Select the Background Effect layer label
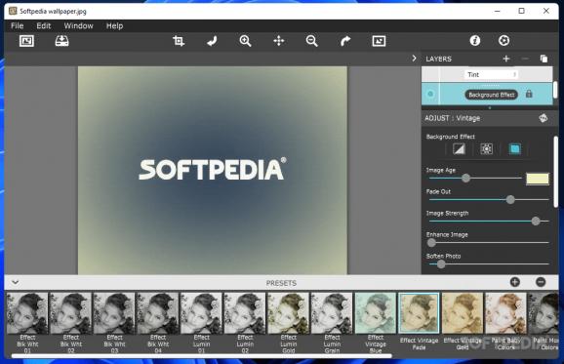The width and height of the screenshot is (564, 364). [492, 95]
